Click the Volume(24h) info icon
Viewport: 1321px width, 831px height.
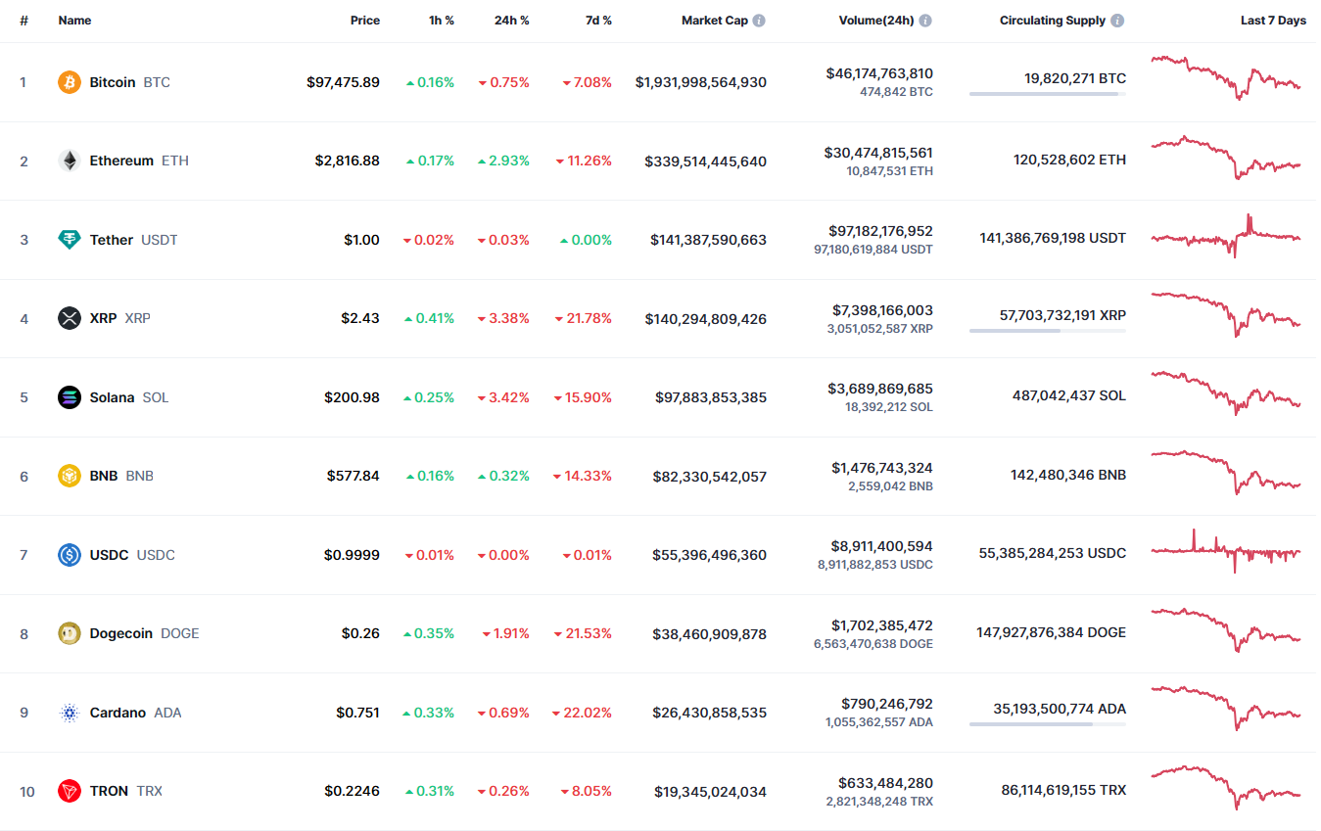[925, 21]
